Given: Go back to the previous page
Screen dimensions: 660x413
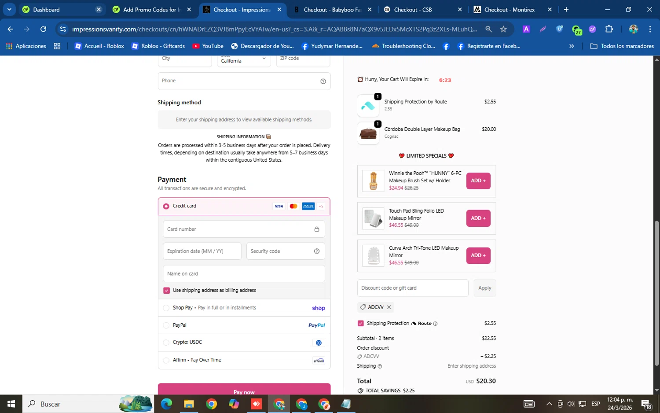Looking at the screenshot, I should click(x=11, y=29).
